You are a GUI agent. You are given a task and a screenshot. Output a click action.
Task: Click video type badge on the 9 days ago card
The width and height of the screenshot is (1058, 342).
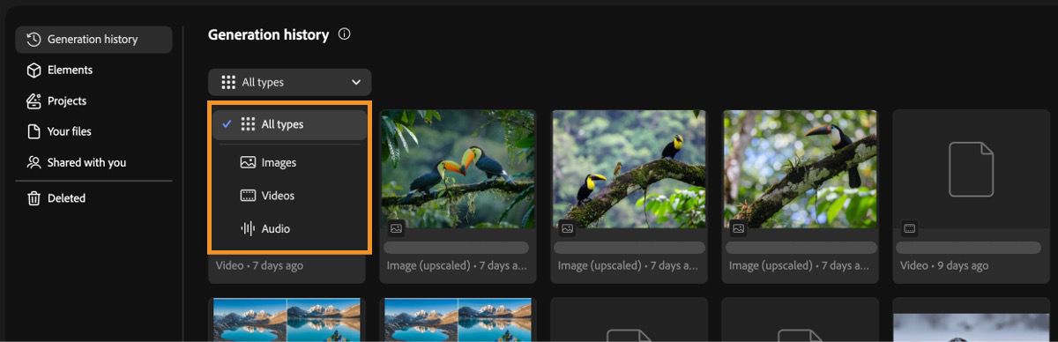(910, 228)
